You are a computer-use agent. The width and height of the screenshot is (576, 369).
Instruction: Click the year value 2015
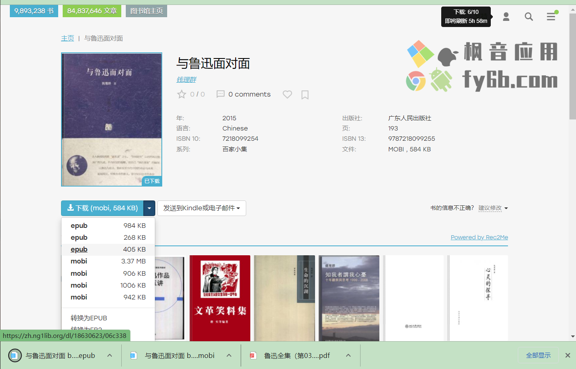pyautogui.click(x=229, y=118)
